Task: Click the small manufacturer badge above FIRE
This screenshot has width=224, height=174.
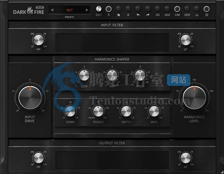Action: [x=40, y=7]
